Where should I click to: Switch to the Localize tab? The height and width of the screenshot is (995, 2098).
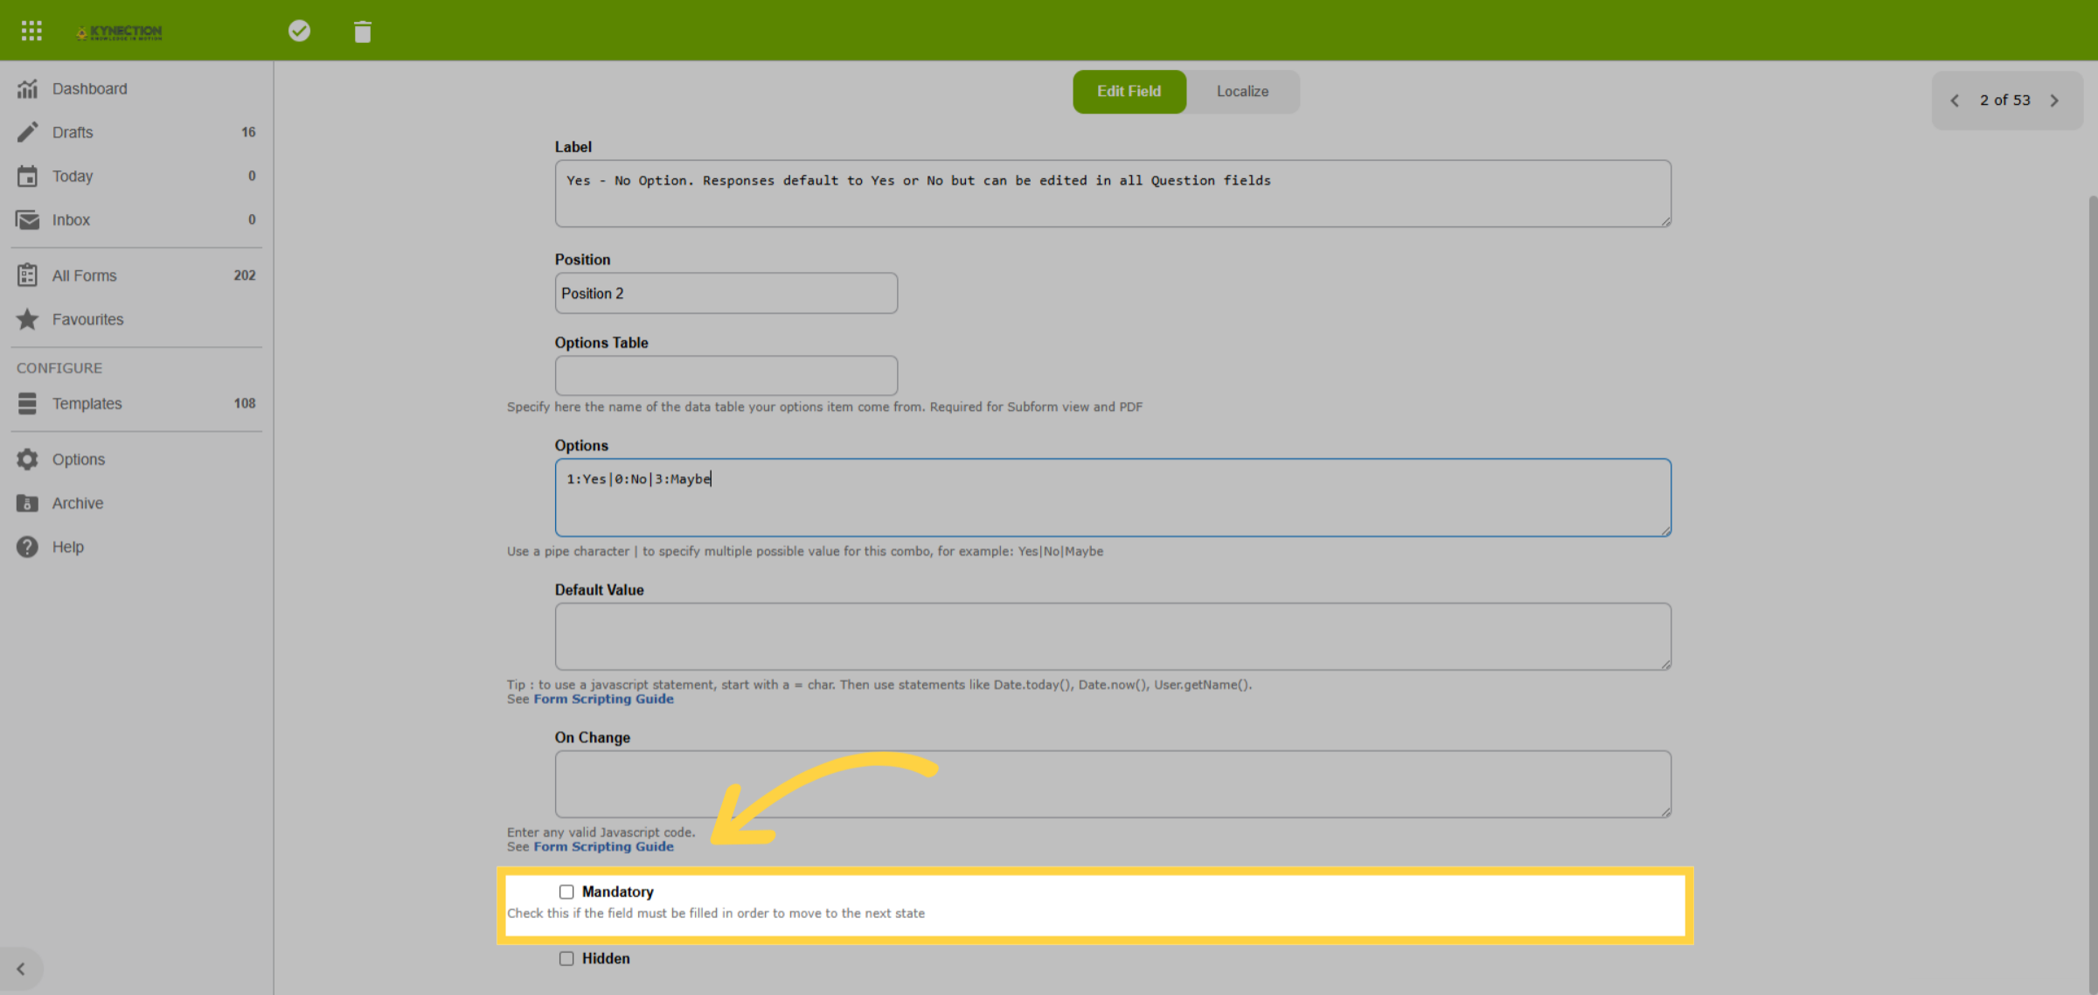pyautogui.click(x=1242, y=91)
